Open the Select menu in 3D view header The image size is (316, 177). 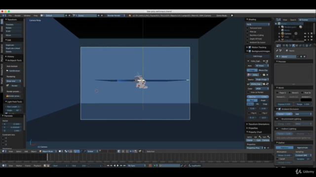pyautogui.click(x=19, y=151)
